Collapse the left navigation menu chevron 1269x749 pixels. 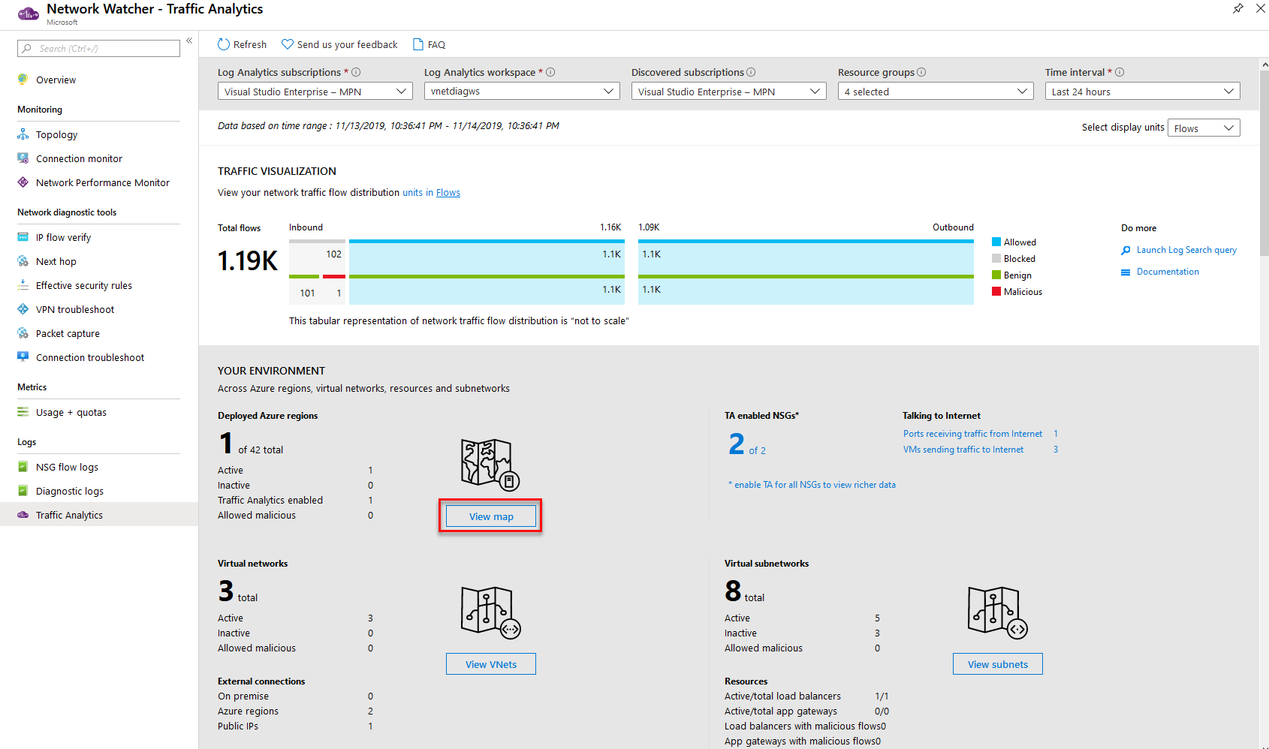pos(189,41)
